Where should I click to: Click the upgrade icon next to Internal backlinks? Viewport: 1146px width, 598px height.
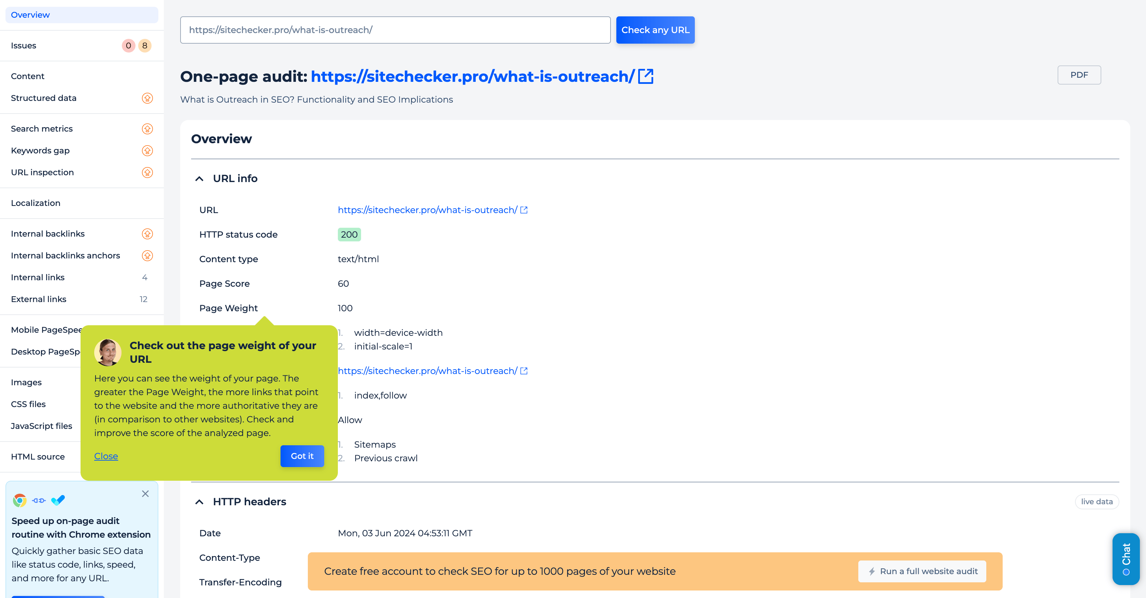pos(147,234)
